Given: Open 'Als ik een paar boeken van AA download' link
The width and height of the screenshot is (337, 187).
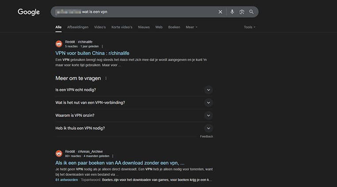Looking at the screenshot, I should [120, 163].
